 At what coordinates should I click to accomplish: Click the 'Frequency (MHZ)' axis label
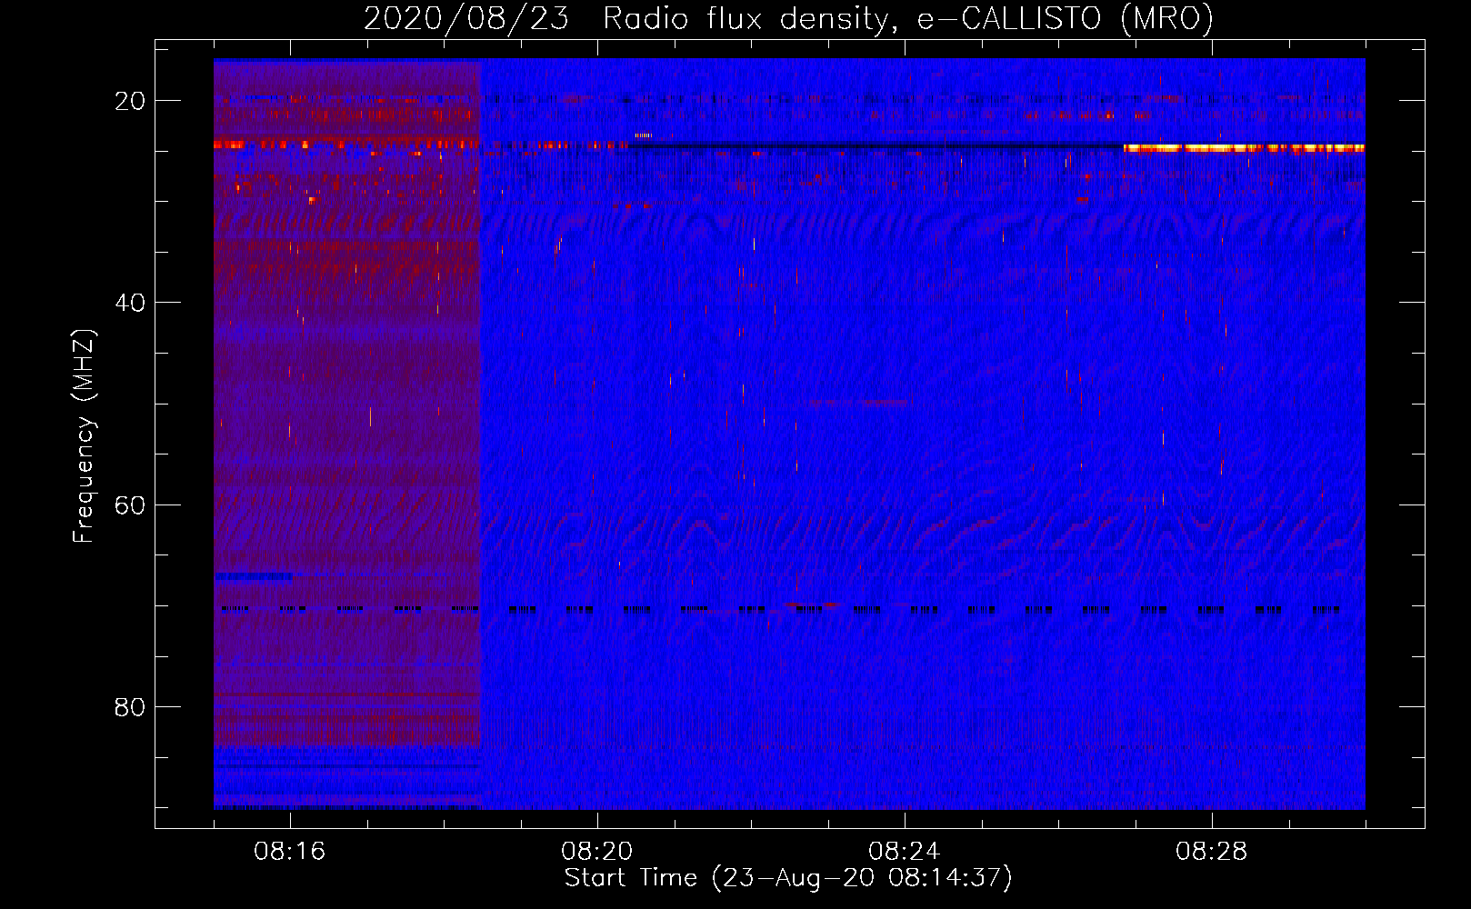(x=84, y=436)
